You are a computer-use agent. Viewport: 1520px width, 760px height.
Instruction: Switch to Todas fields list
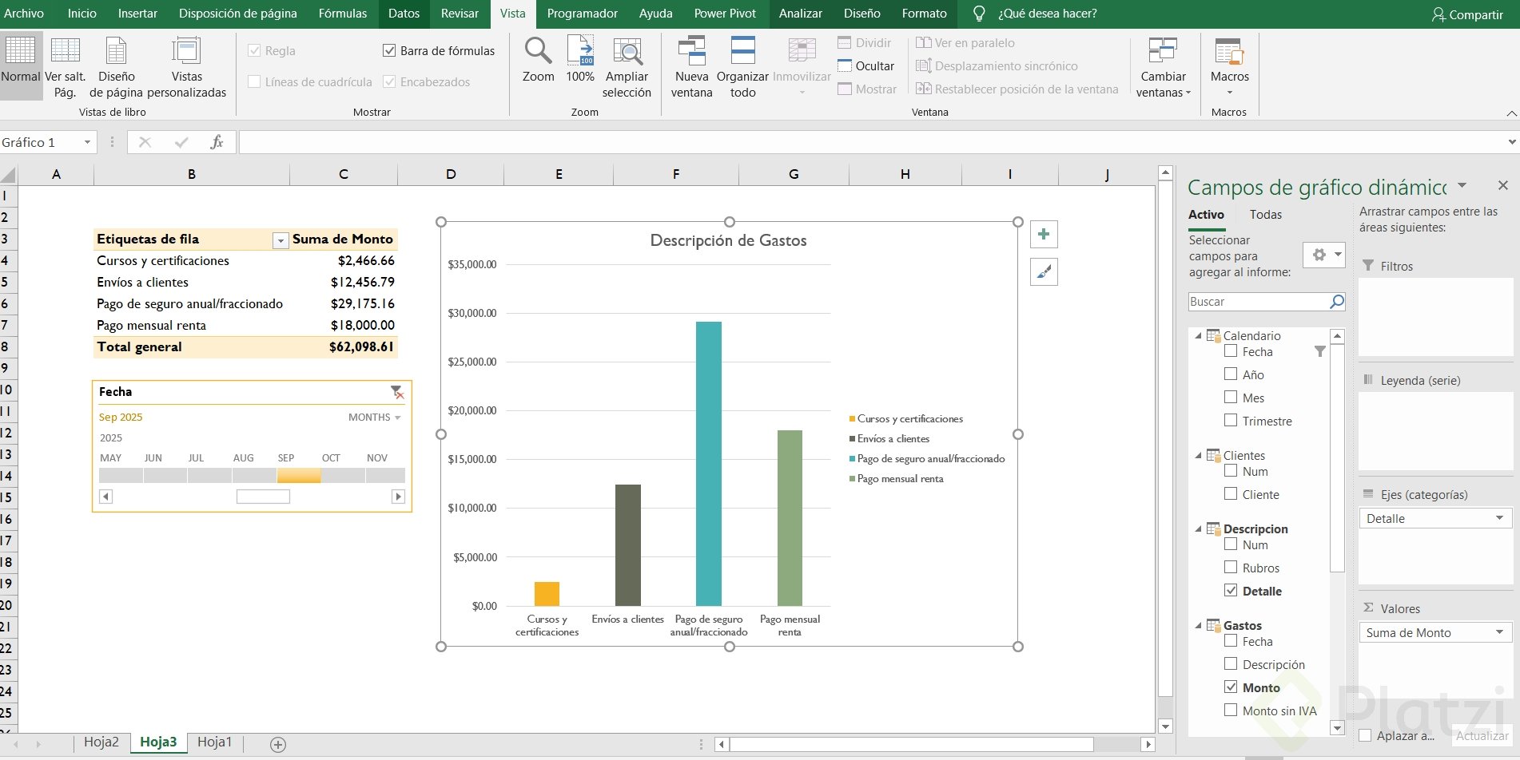1265,215
